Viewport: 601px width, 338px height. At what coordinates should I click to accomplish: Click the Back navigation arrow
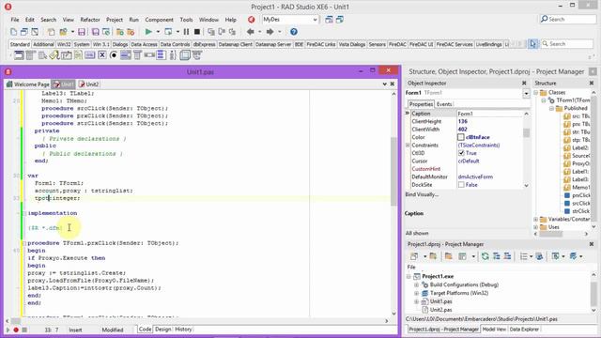251,32
